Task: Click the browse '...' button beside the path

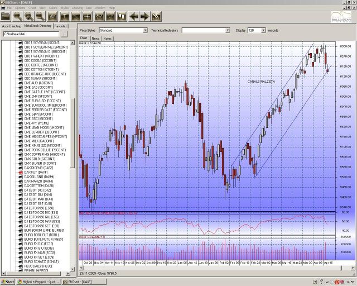Action: (64, 34)
